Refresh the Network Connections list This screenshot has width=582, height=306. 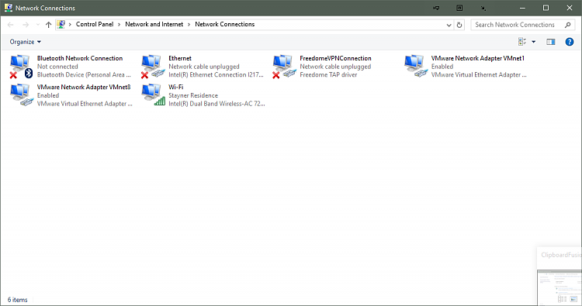tap(459, 25)
